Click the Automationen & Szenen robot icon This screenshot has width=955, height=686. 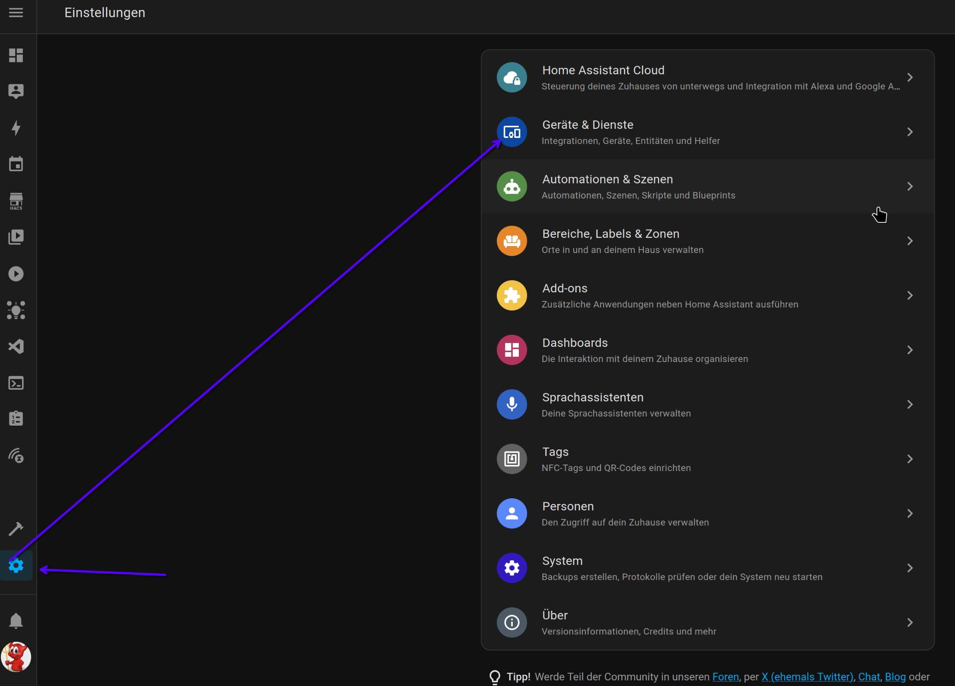[x=512, y=186]
